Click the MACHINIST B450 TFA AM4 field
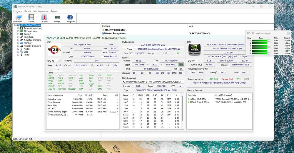The width and height of the screenshot is (294, 153). coord(153,45)
